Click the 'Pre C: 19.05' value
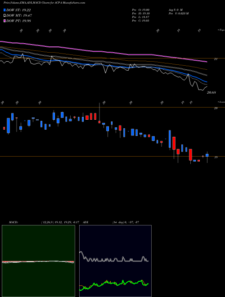 (x=140, y=21)
